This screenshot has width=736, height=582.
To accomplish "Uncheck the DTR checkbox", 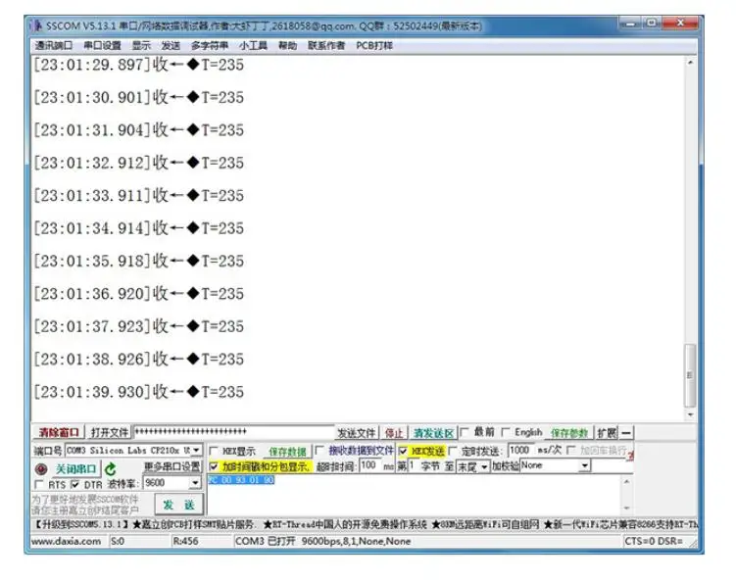I will pyautogui.click(x=74, y=484).
